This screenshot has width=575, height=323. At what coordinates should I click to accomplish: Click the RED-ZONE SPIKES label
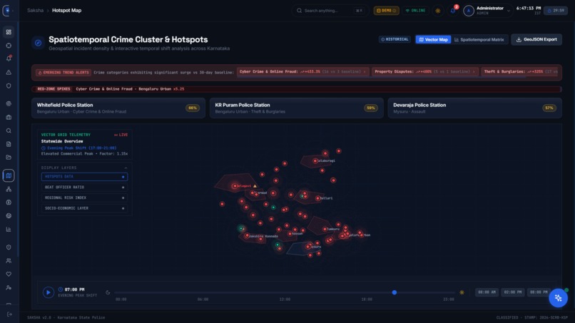54,89
